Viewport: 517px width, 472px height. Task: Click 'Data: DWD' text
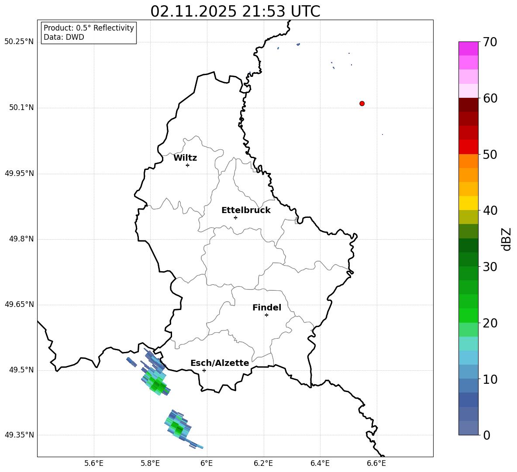(x=64, y=37)
